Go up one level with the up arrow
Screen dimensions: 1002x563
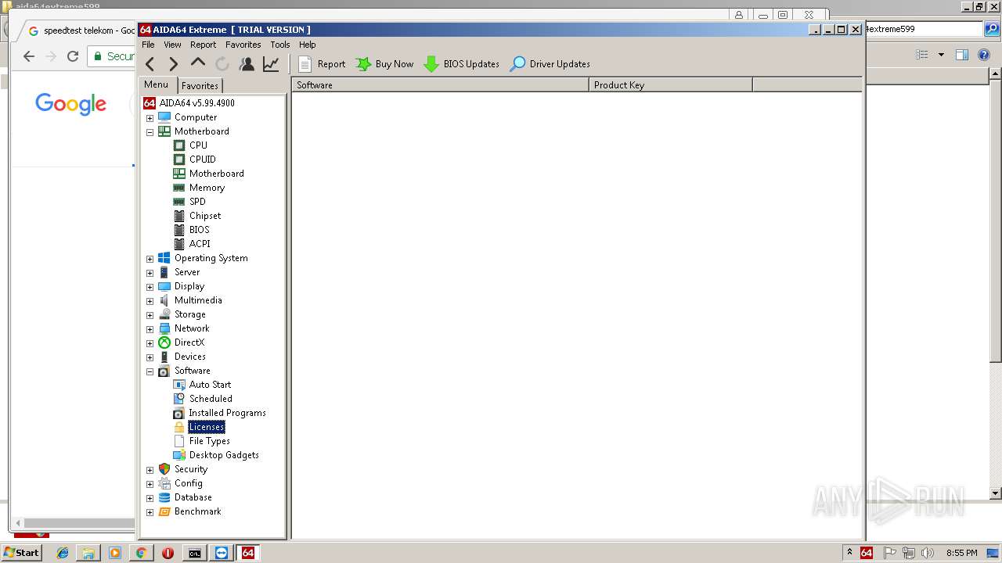198,63
